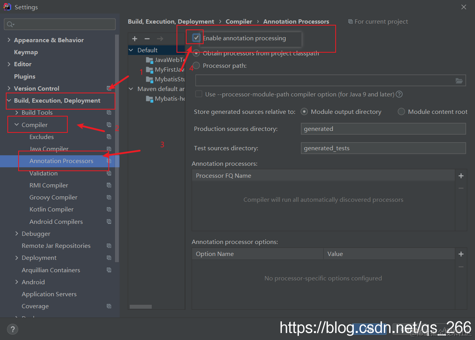Click the settings search field
475x340 pixels.
tap(60, 24)
